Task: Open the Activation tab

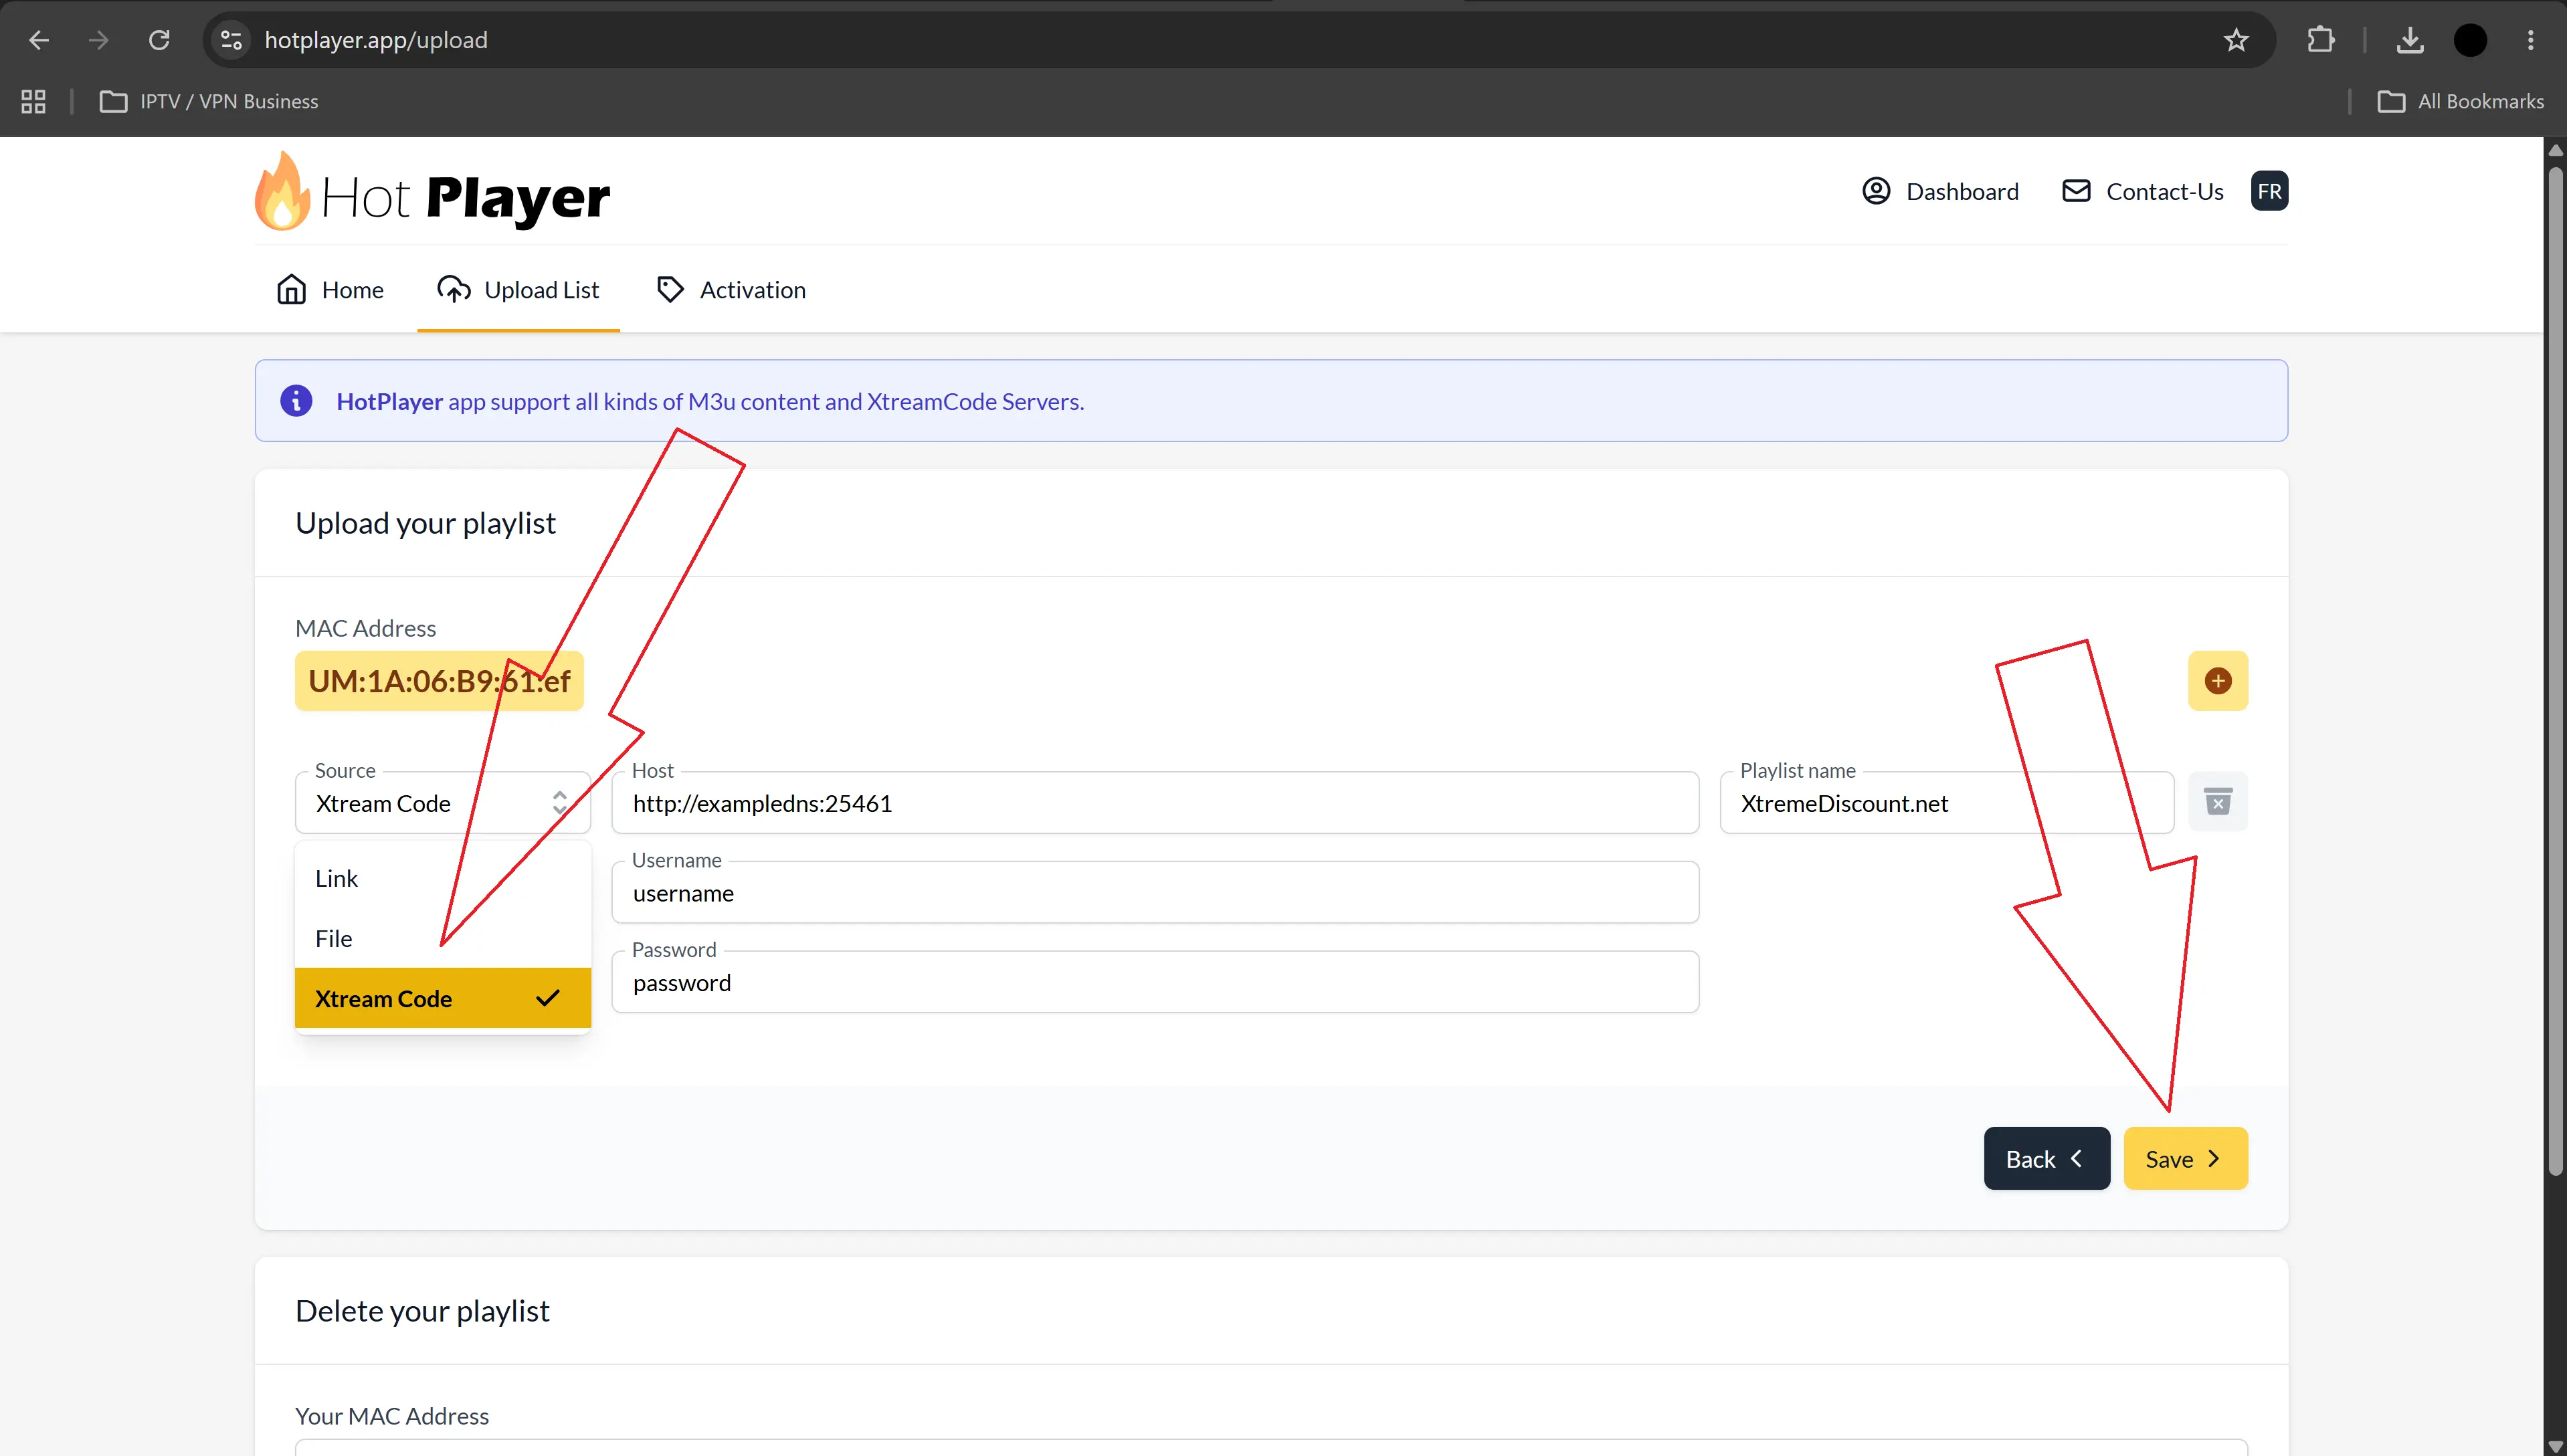Action: 731,290
